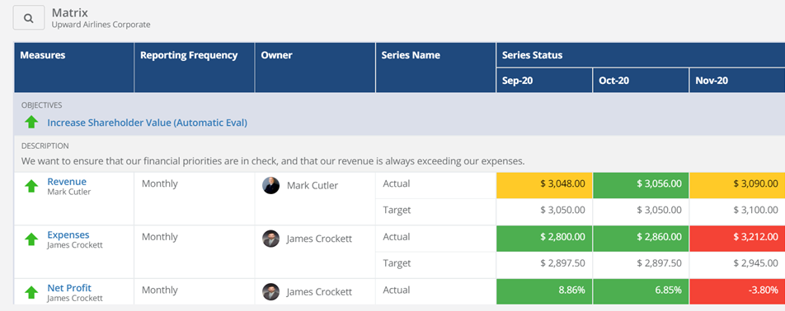Click the DESCRIPTION section label

[x=45, y=146]
